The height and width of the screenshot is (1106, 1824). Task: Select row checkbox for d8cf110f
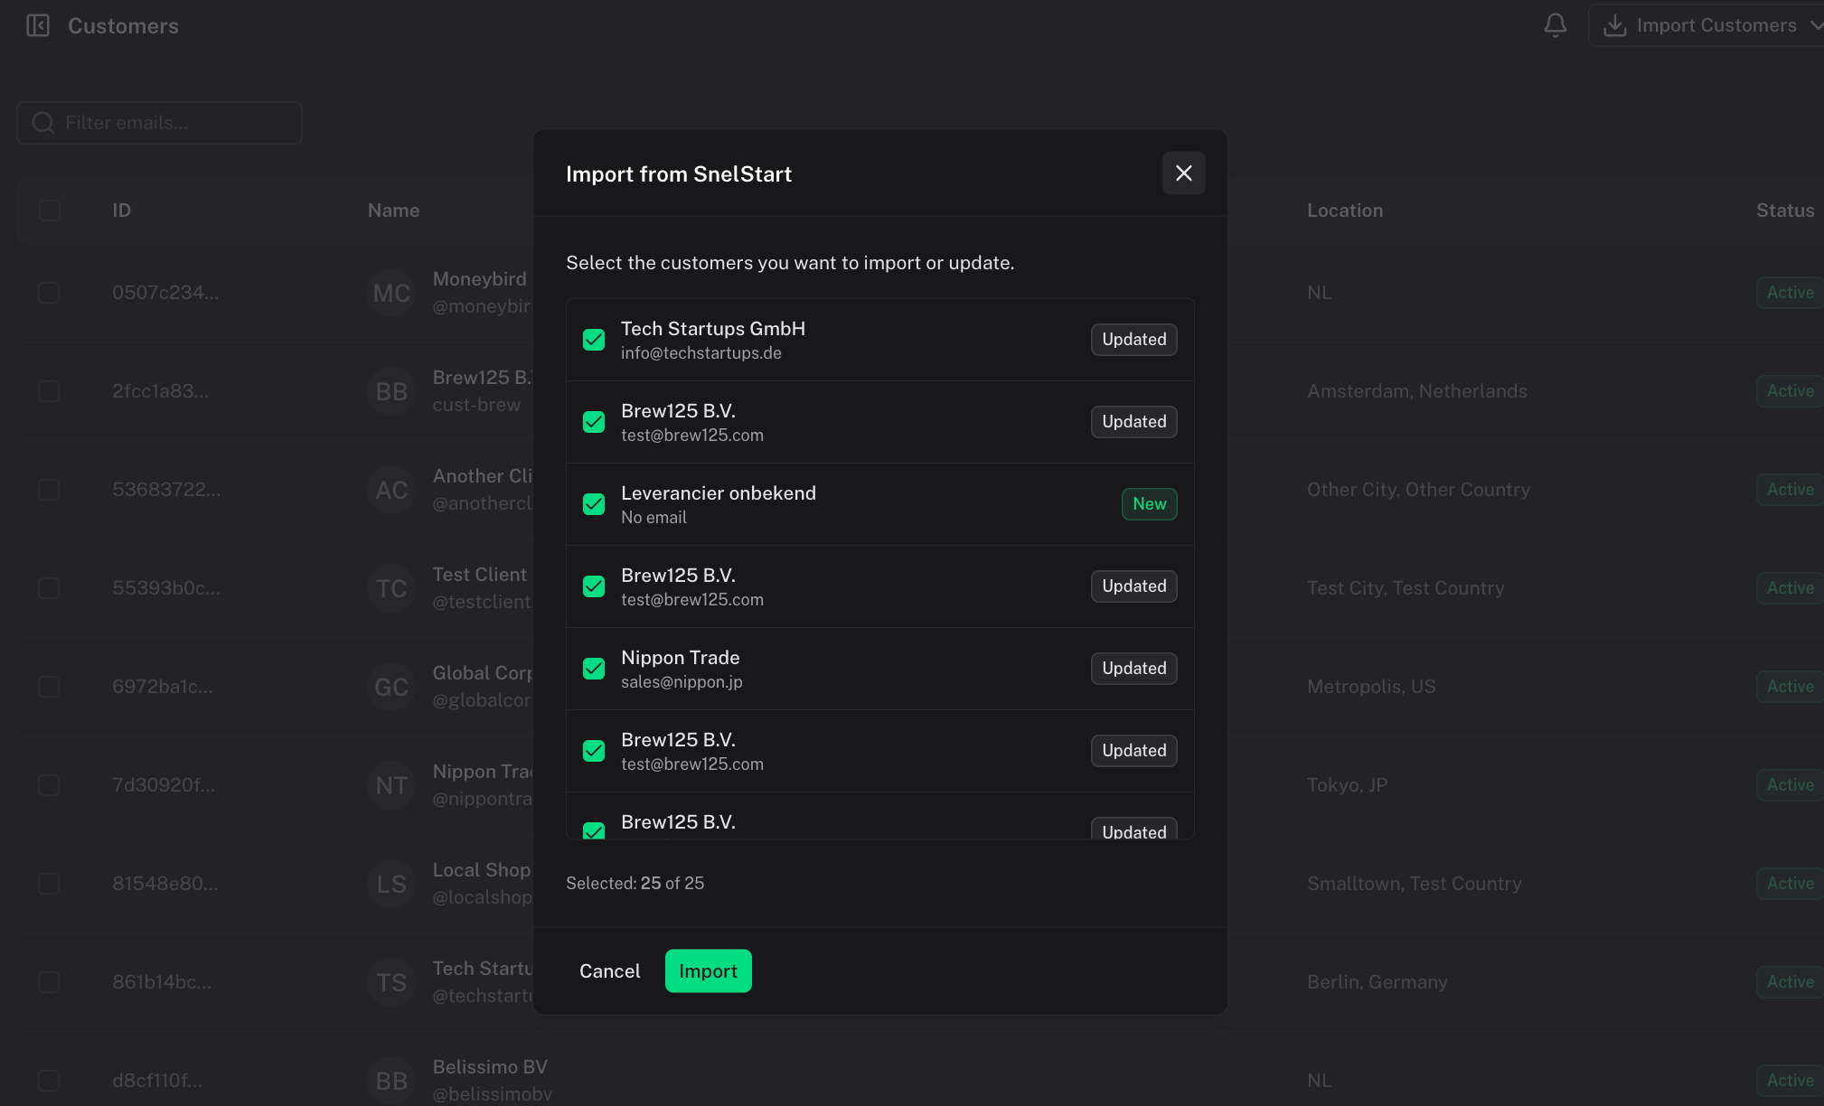[x=49, y=1081]
